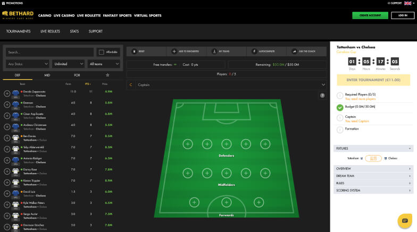417x232 pixels.
Task: Switch to the DEF tab
Action: click(18, 75)
